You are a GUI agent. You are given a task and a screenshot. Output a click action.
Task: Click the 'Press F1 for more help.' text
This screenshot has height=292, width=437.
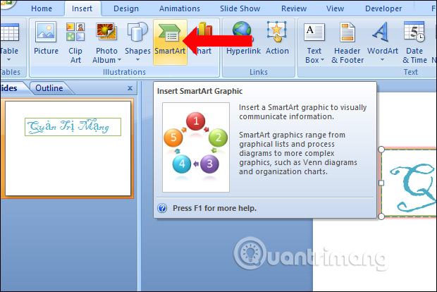click(214, 208)
